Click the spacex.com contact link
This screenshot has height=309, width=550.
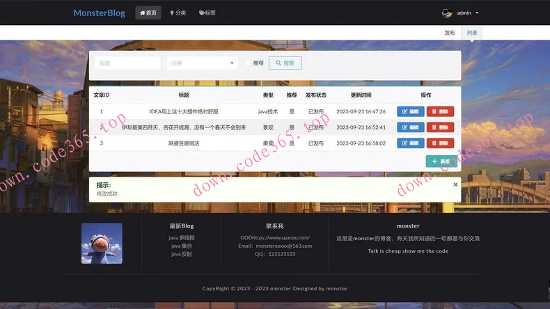[274, 237]
